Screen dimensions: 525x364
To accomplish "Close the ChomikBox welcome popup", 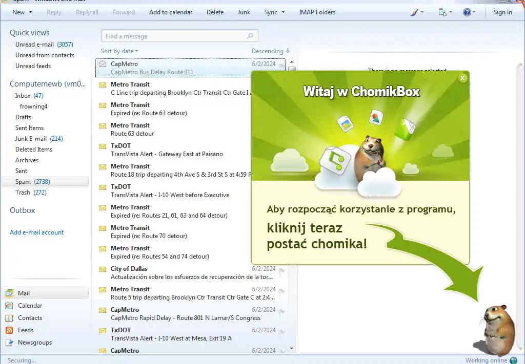I will [462, 78].
